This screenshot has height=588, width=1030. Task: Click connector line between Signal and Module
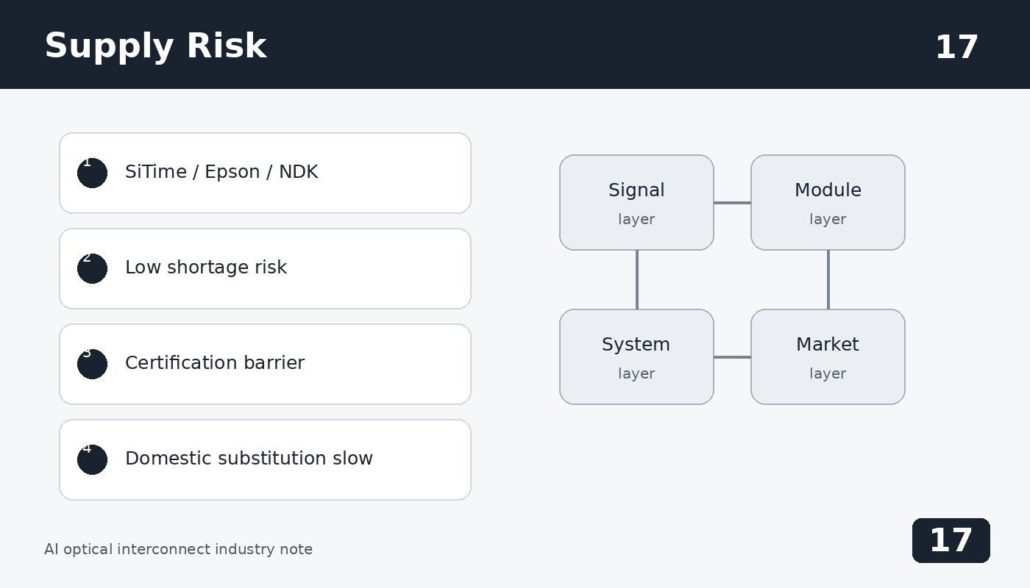tap(732, 203)
